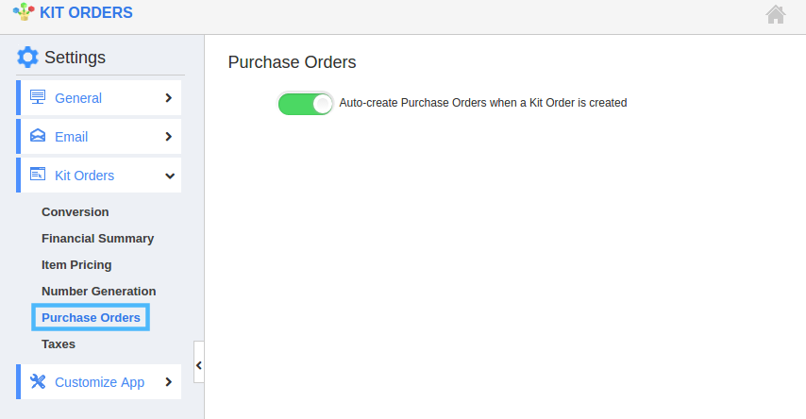Click the Email envelope icon
The width and height of the screenshot is (806, 419).
coord(38,136)
